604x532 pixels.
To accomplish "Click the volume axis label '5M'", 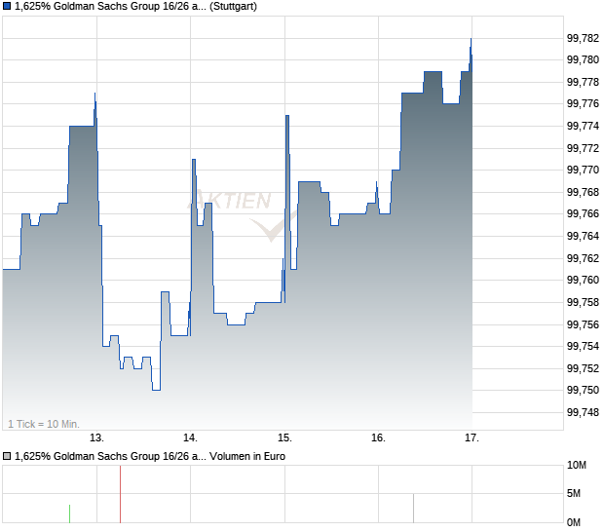I will (x=574, y=493).
